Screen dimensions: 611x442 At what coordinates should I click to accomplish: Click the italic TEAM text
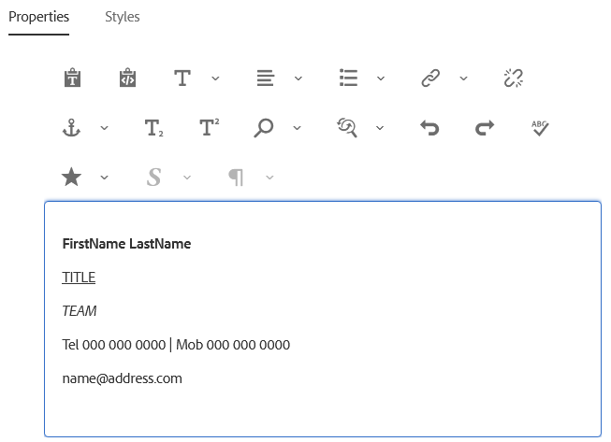click(x=80, y=311)
